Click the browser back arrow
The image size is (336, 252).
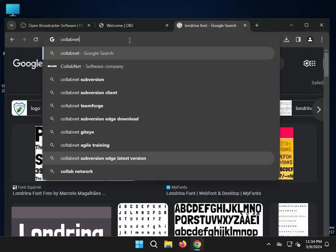coord(12,39)
